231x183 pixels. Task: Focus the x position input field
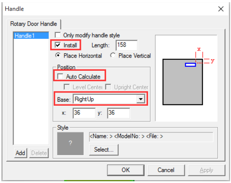coord(84,113)
